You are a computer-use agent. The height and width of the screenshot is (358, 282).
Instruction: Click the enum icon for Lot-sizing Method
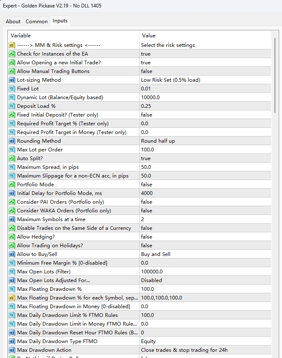12,80
